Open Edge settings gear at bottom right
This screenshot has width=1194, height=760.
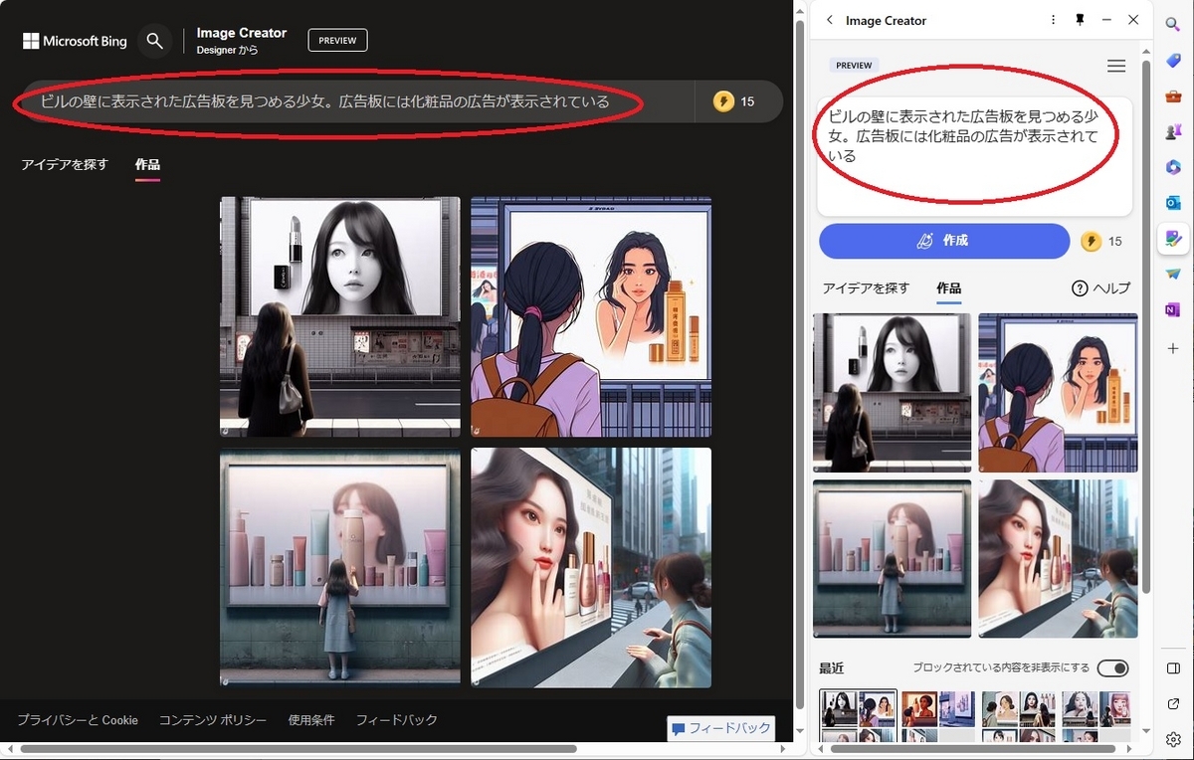(x=1172, y=739)
